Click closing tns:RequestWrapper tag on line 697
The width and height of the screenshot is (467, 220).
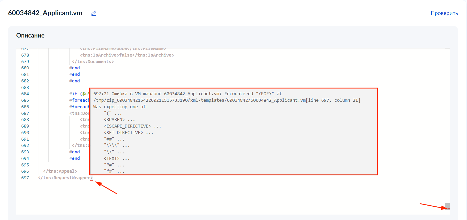point(65,178)
